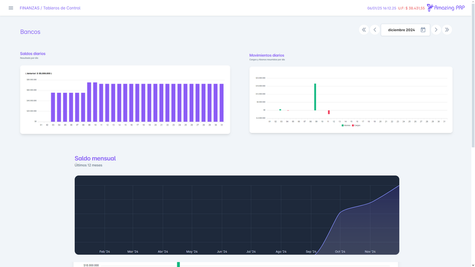This screenshot has width=475, height=267.
Task: Click the Movimientos diarios chart title
Action: point(267,55)
